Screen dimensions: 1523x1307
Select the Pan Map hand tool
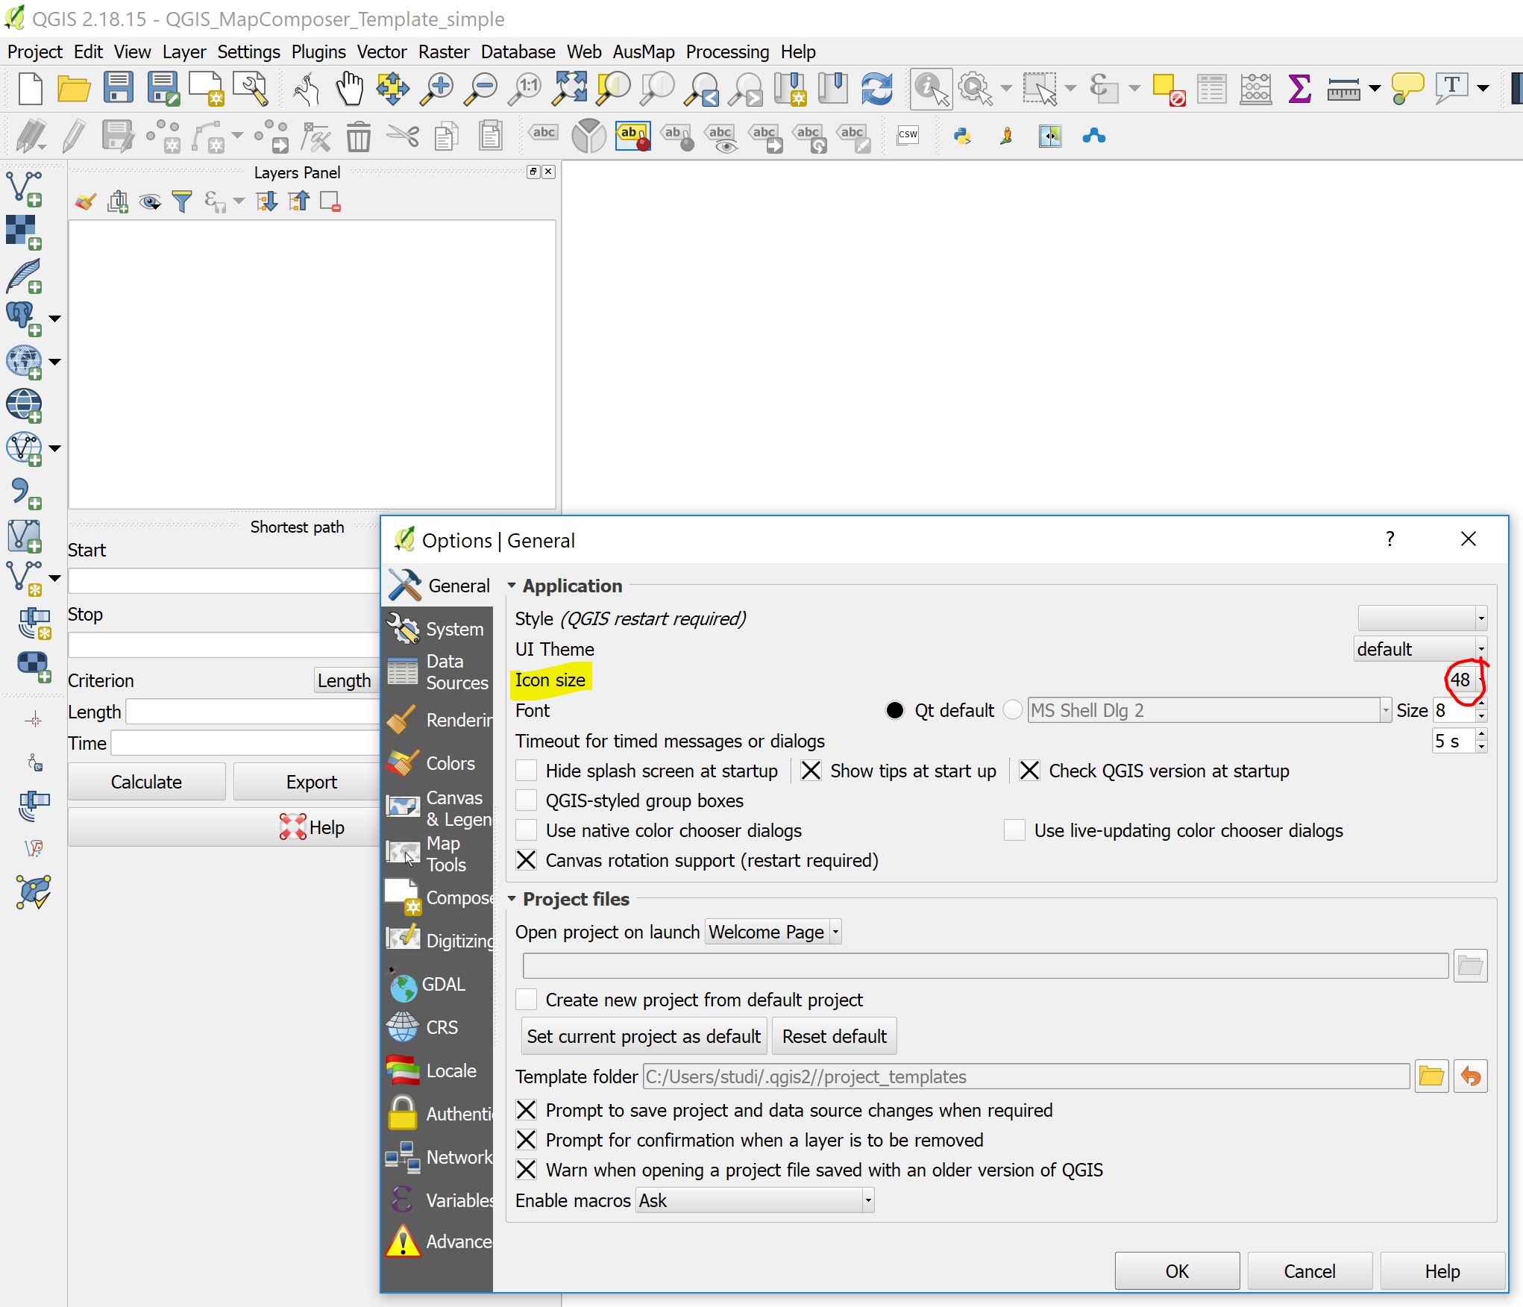tap(349, 88)
